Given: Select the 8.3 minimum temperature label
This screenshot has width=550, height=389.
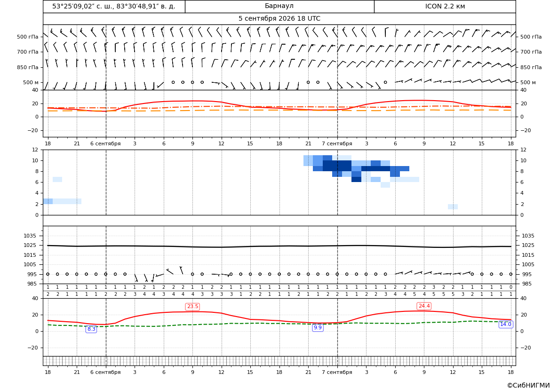Looking at the screenshot, I should [x=91, y=329].
